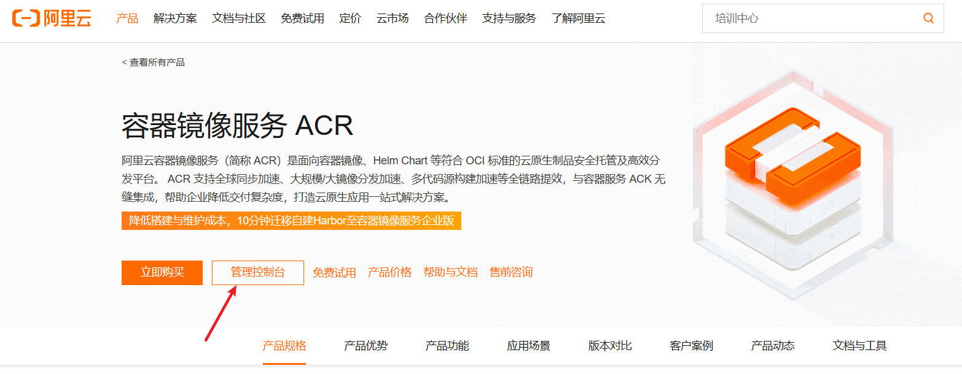
Task: Click the 管理控制台 button
Action: tap(258, 273)
